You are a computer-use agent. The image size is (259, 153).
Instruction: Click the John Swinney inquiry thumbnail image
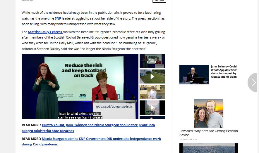(x=194, y=74)
